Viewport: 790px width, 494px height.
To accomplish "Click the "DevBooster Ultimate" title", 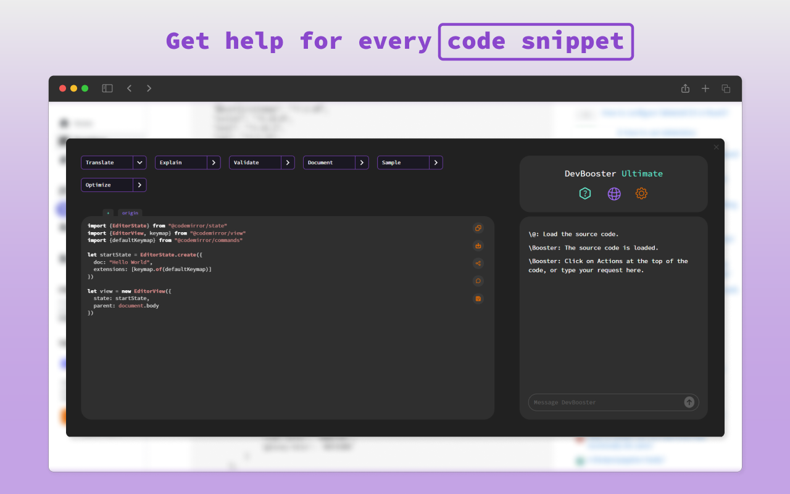I will pos(613,174).
